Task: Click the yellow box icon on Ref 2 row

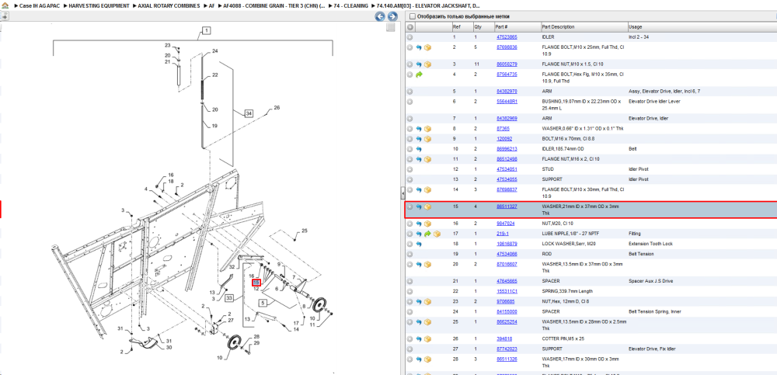Action: pyautogui.click(x=427, y=47)
